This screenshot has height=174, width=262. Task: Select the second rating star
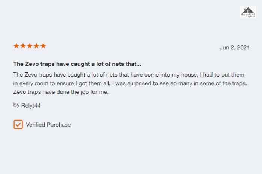(23, 46)
